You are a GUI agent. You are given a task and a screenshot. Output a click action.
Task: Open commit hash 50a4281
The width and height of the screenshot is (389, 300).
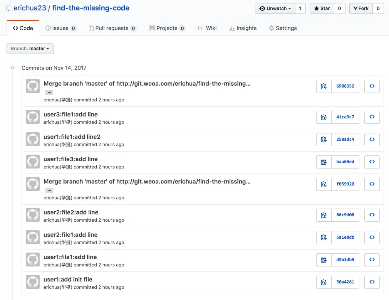(345, 282)
